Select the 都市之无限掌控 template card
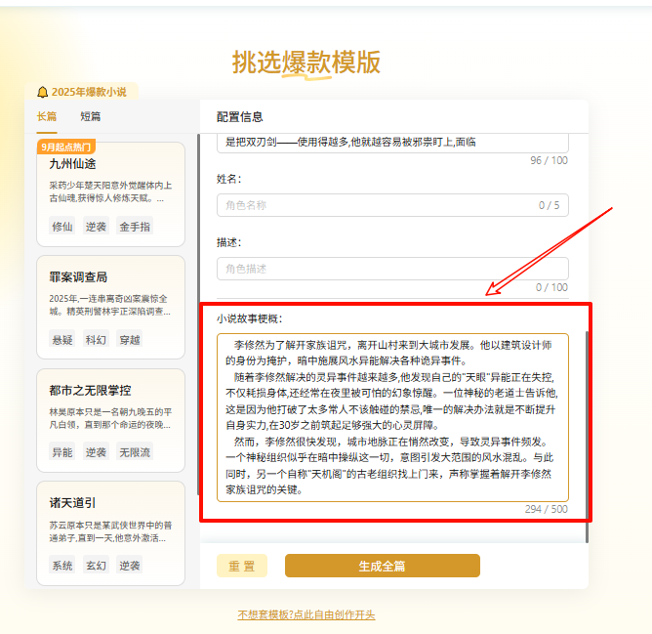The width and height of the screenshot is (652, 634). click(110, 420)
